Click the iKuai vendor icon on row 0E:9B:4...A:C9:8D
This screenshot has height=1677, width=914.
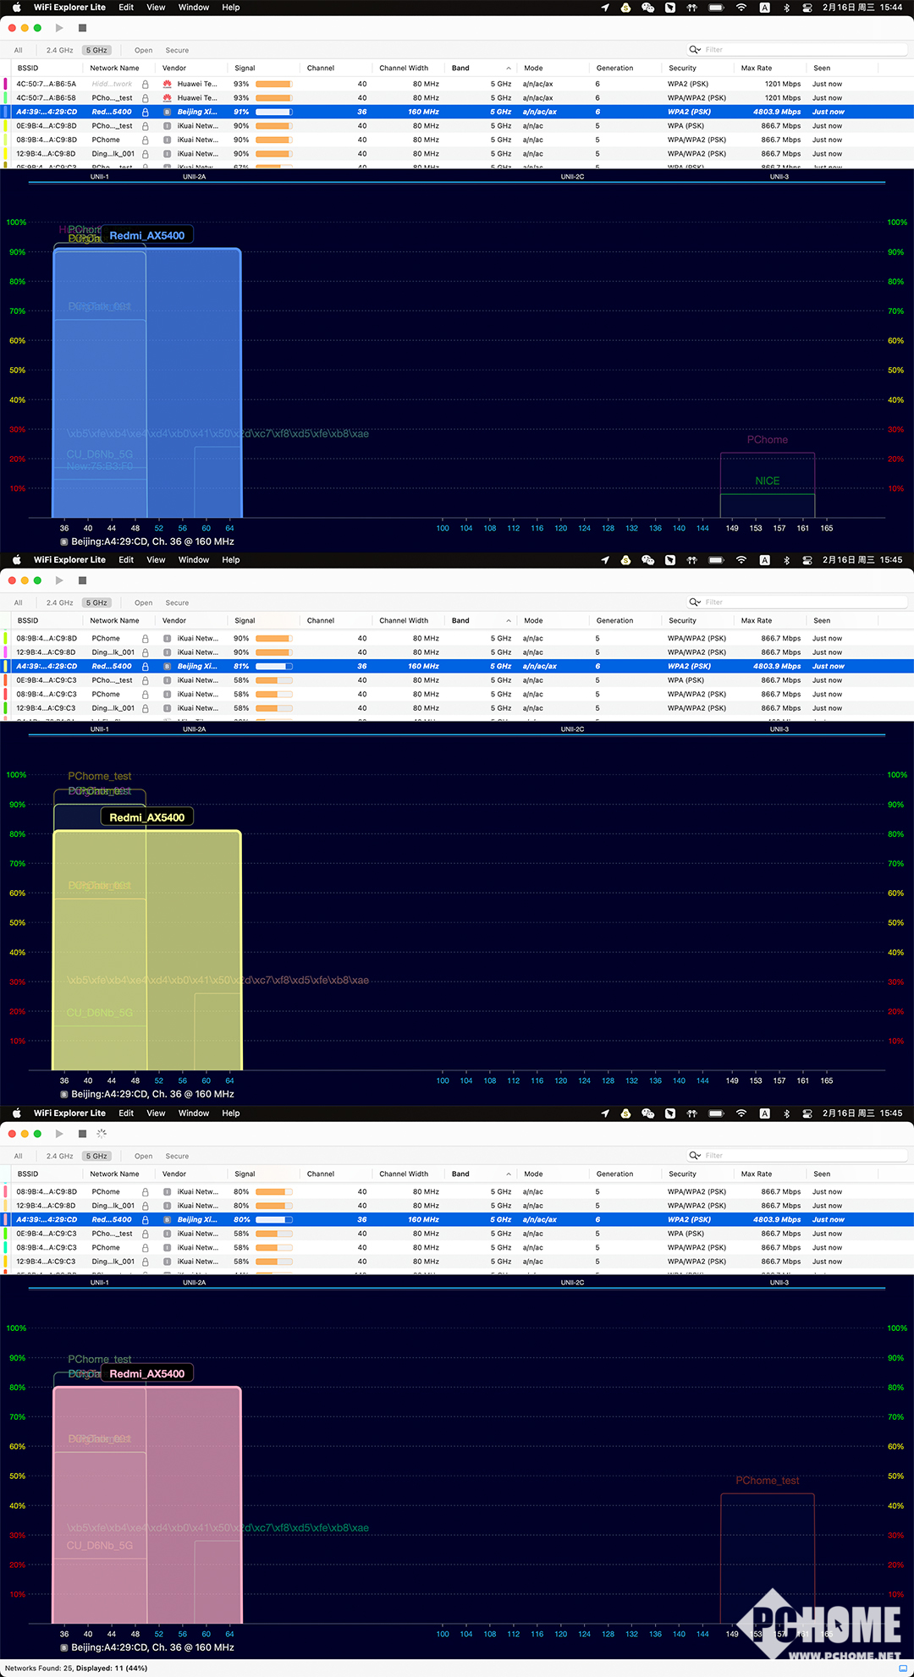168,126
